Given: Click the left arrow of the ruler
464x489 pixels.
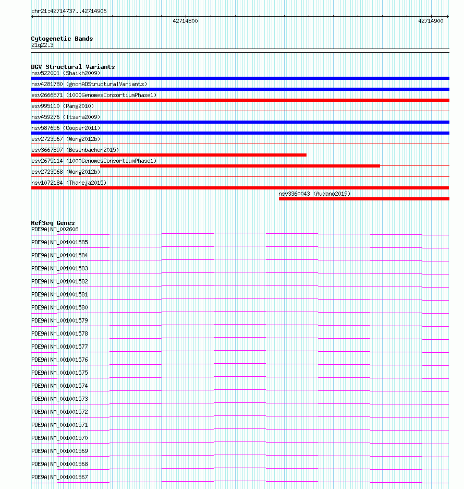Looking at the screenshot, I should 33,16.
